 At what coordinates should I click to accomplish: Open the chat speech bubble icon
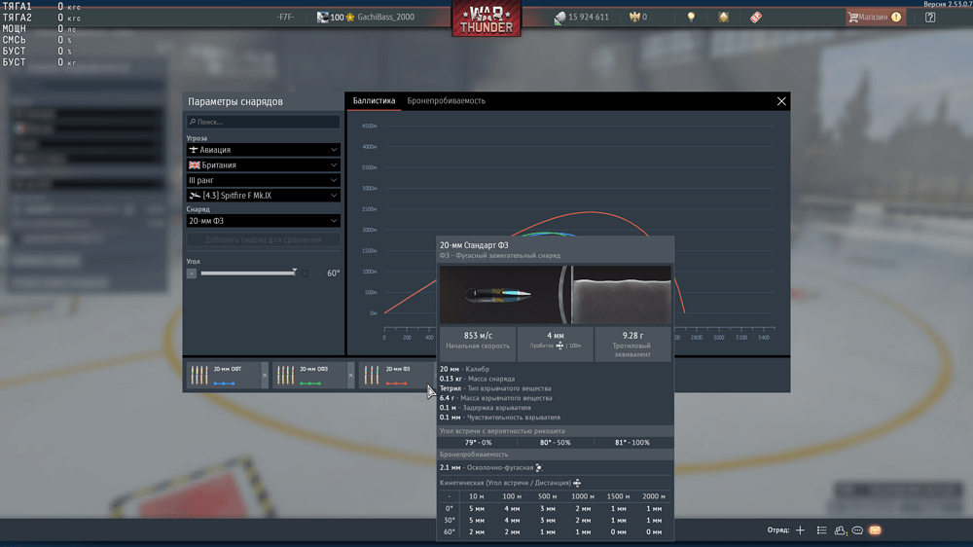tap(857, 530)
